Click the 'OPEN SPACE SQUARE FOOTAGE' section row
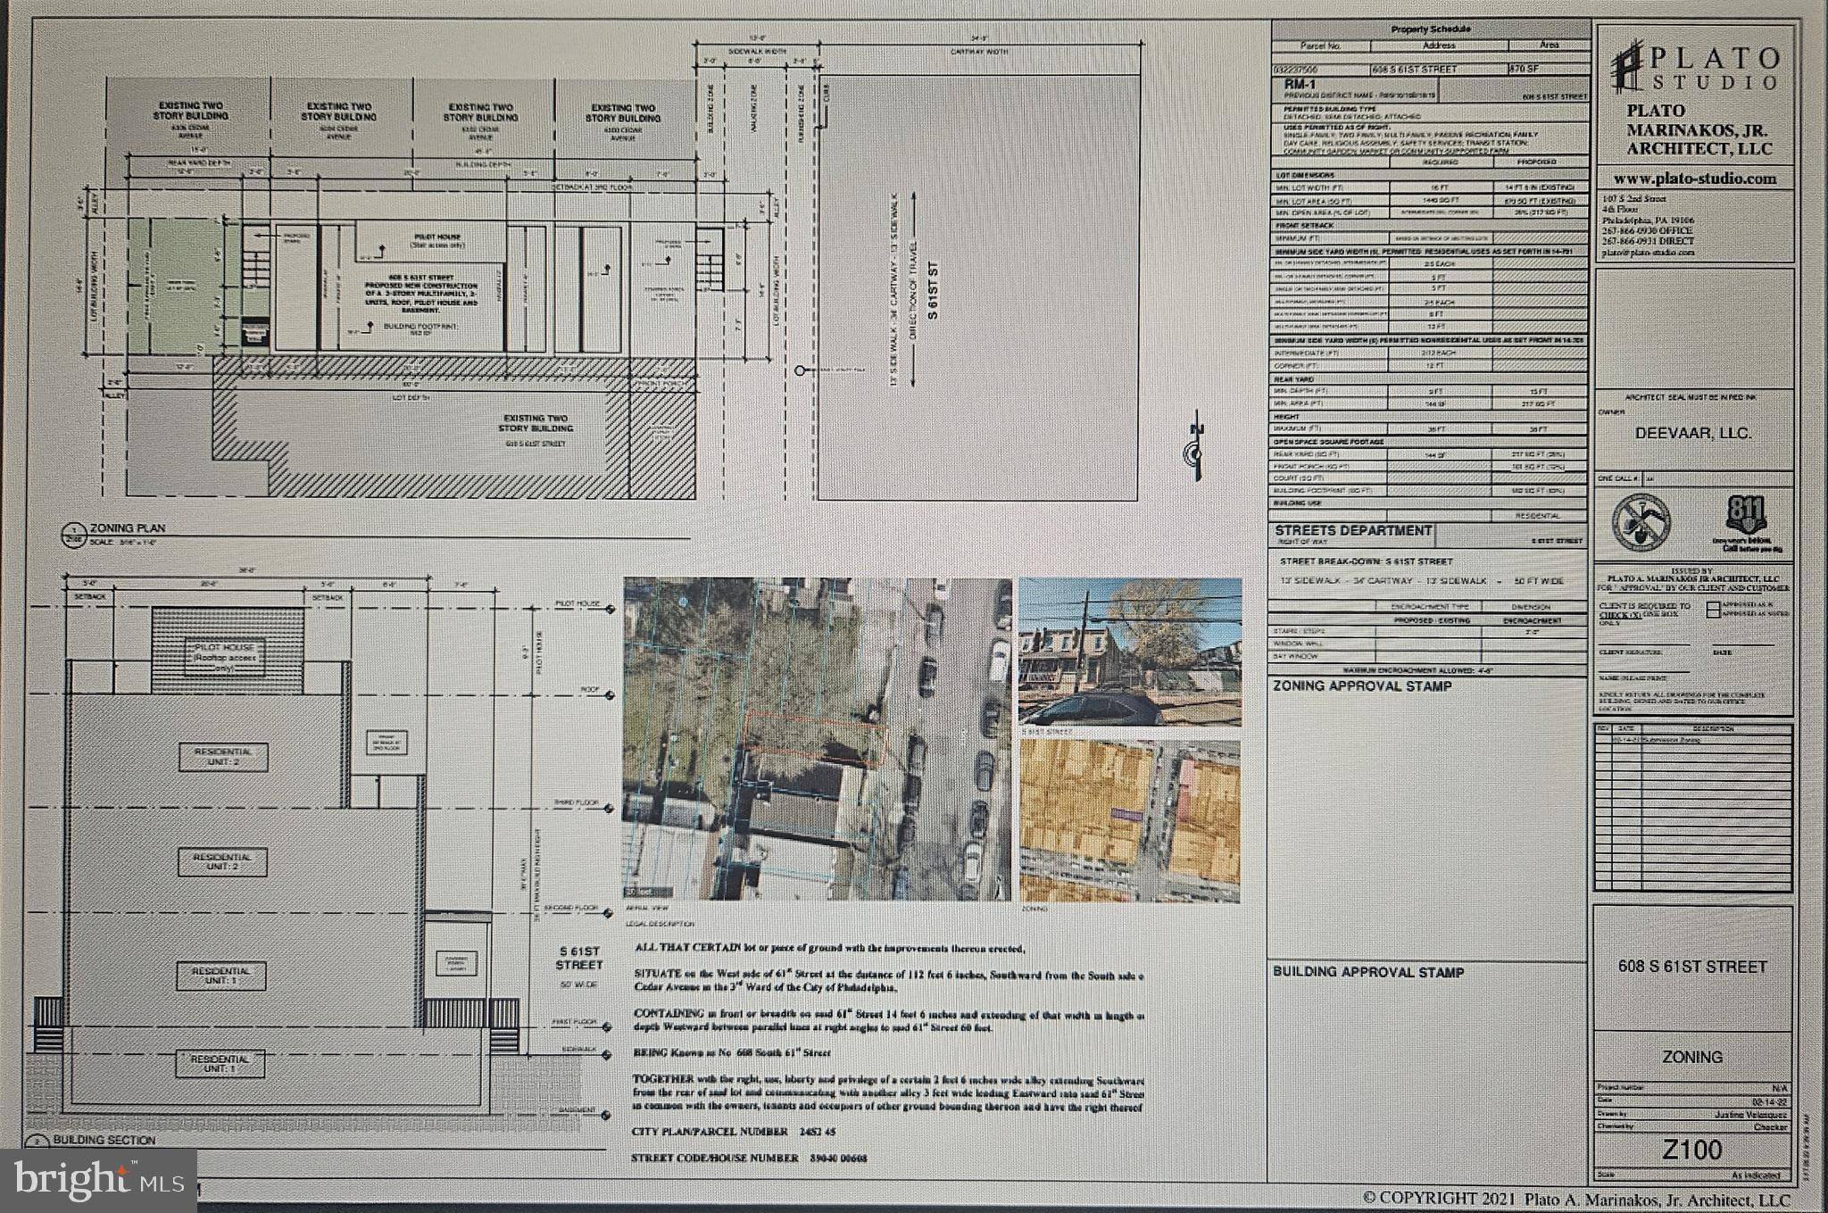Screen dimensions: 1828x1213 pyautogui.click(x=1430, y=442)
